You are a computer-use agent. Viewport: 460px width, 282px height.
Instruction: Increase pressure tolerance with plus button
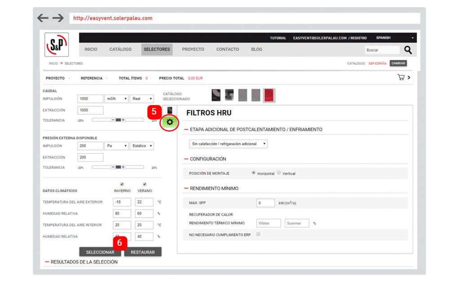[x=123, y=167]
